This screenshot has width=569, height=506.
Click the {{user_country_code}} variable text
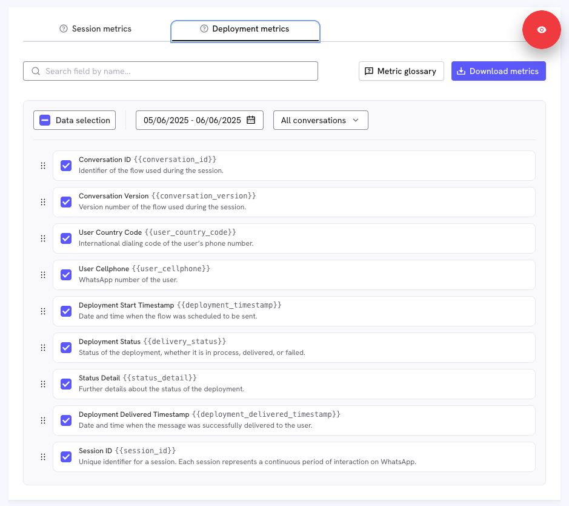click(x=190, y=232)
